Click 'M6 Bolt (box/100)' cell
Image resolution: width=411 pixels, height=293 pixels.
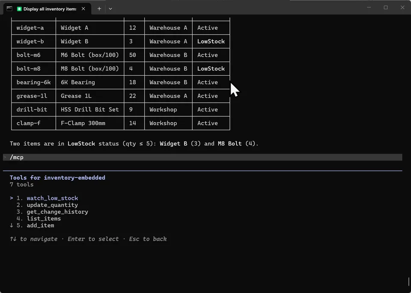[x=90, y=55]
